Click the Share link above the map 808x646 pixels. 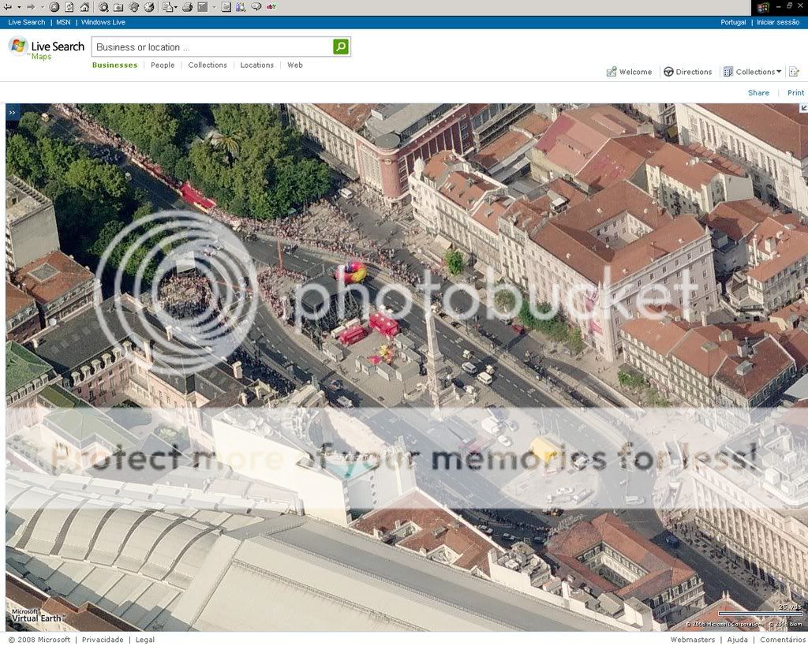(758, 93)
